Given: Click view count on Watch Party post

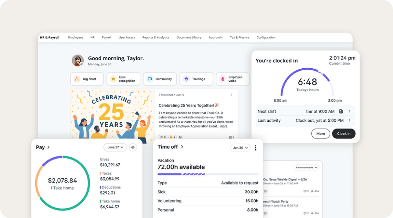Looking at the screenshot, I should coord(315,213).
